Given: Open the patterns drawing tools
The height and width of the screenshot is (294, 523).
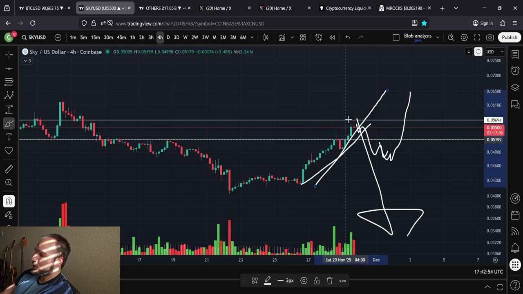Looking at the screenshot, I should tap(9, 96).
